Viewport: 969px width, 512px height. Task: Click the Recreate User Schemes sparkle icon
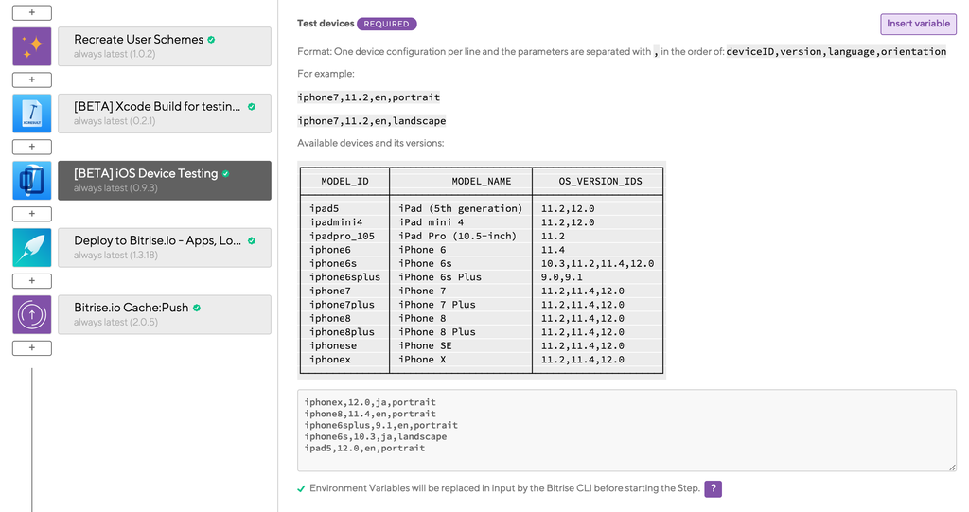pyautogui.click(x=32, y=46)
